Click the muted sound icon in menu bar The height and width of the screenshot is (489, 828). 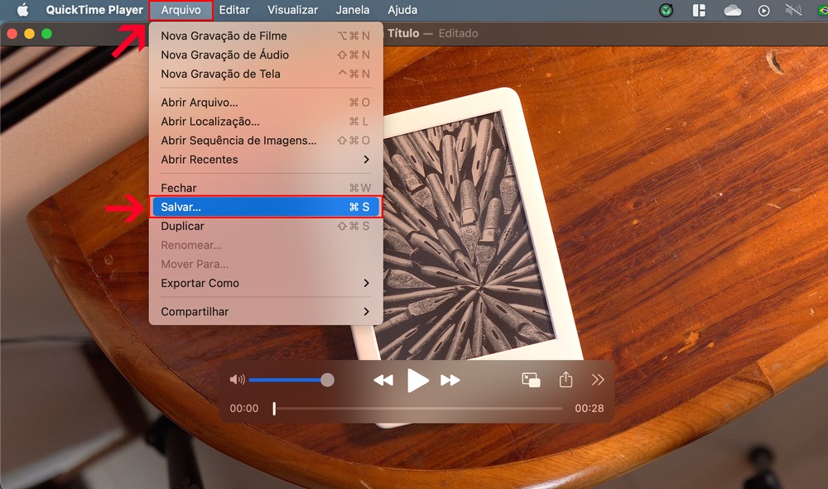tap(794, 11)
